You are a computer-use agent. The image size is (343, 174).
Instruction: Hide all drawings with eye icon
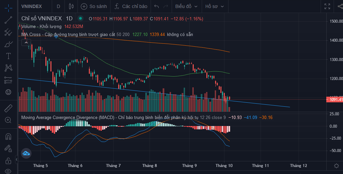tap(8, 171)
